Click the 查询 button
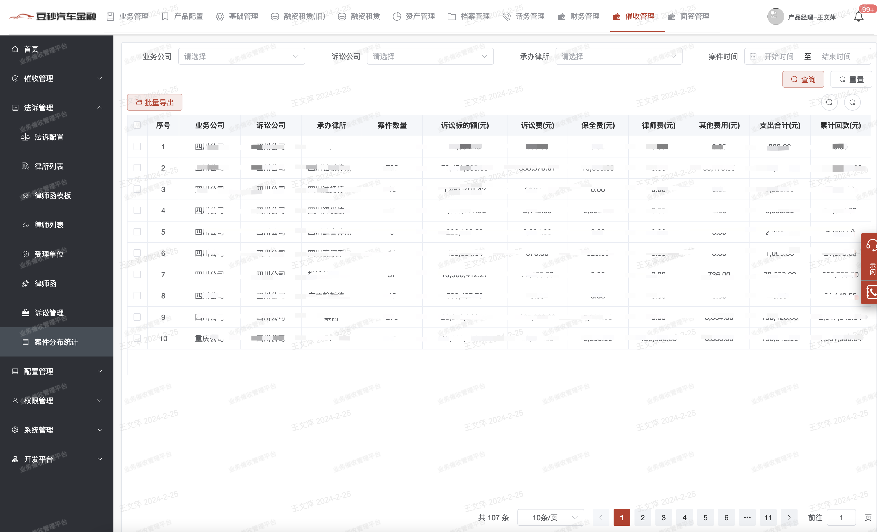 point(803,80)
